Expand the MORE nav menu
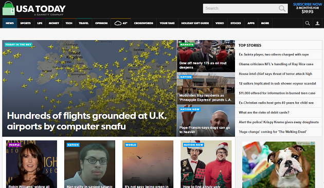The image size is (324, 188). 265,23
